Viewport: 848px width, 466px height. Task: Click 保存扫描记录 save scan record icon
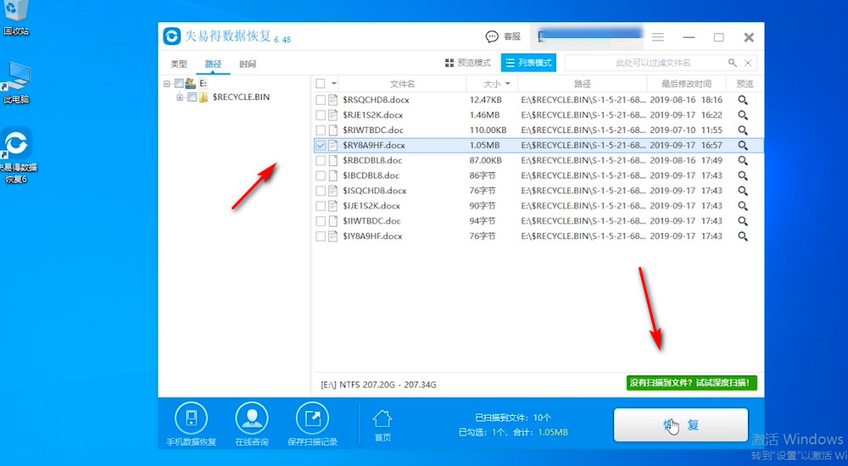point(313,419)
